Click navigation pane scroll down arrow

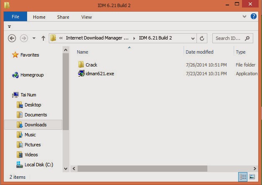(65, 168)
